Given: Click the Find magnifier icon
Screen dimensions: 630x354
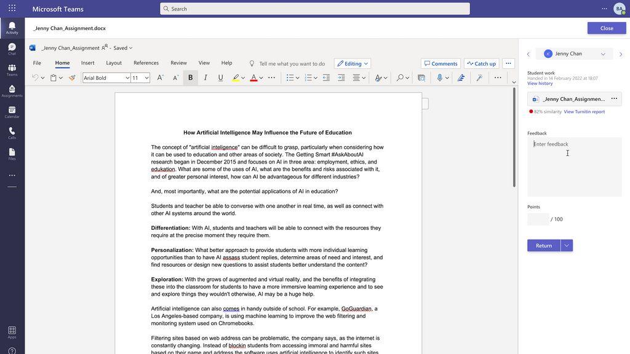Looking at the screenshot, I should [x=399, y=78].
